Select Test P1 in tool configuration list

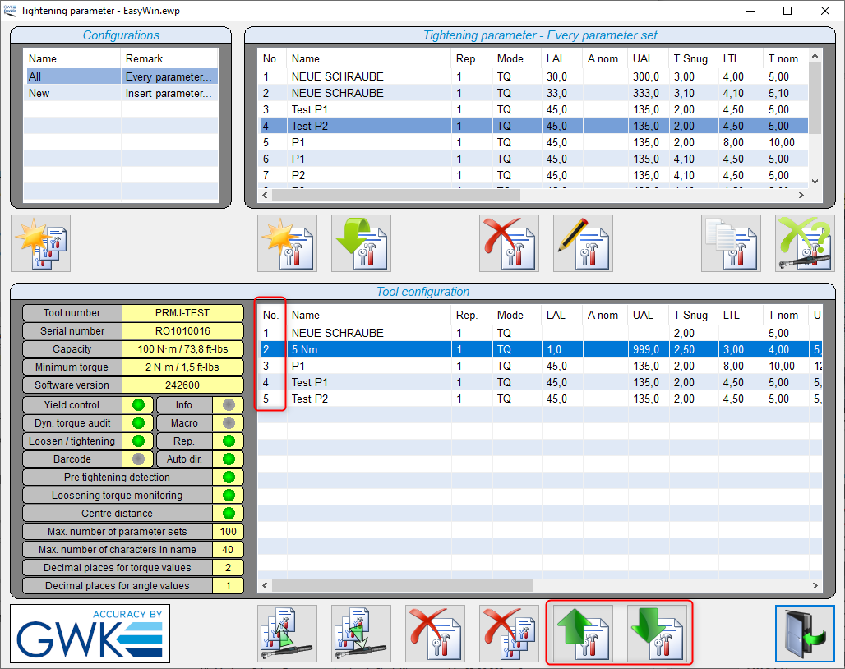(540, 382)
